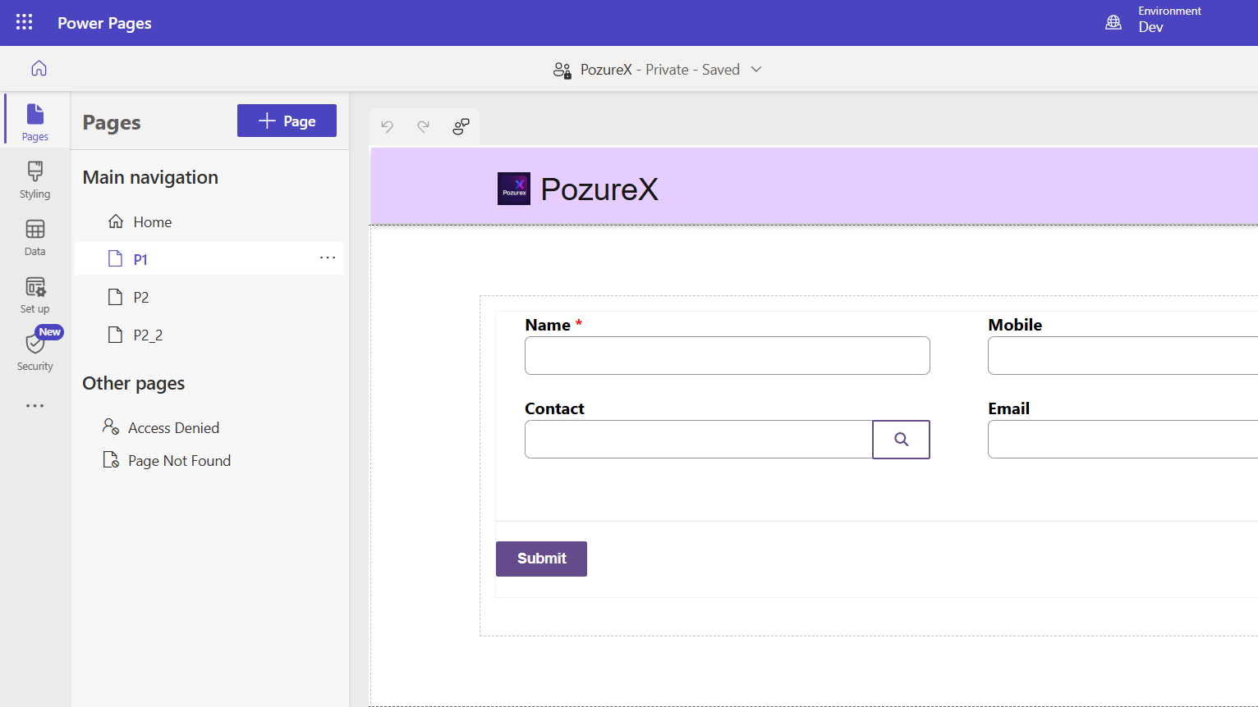
Task: Click into the Email input field
Action: click(x=1123, y=440)
